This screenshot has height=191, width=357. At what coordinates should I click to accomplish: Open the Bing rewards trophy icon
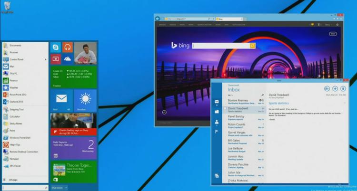pyautogui.click(x=319, y=25)
